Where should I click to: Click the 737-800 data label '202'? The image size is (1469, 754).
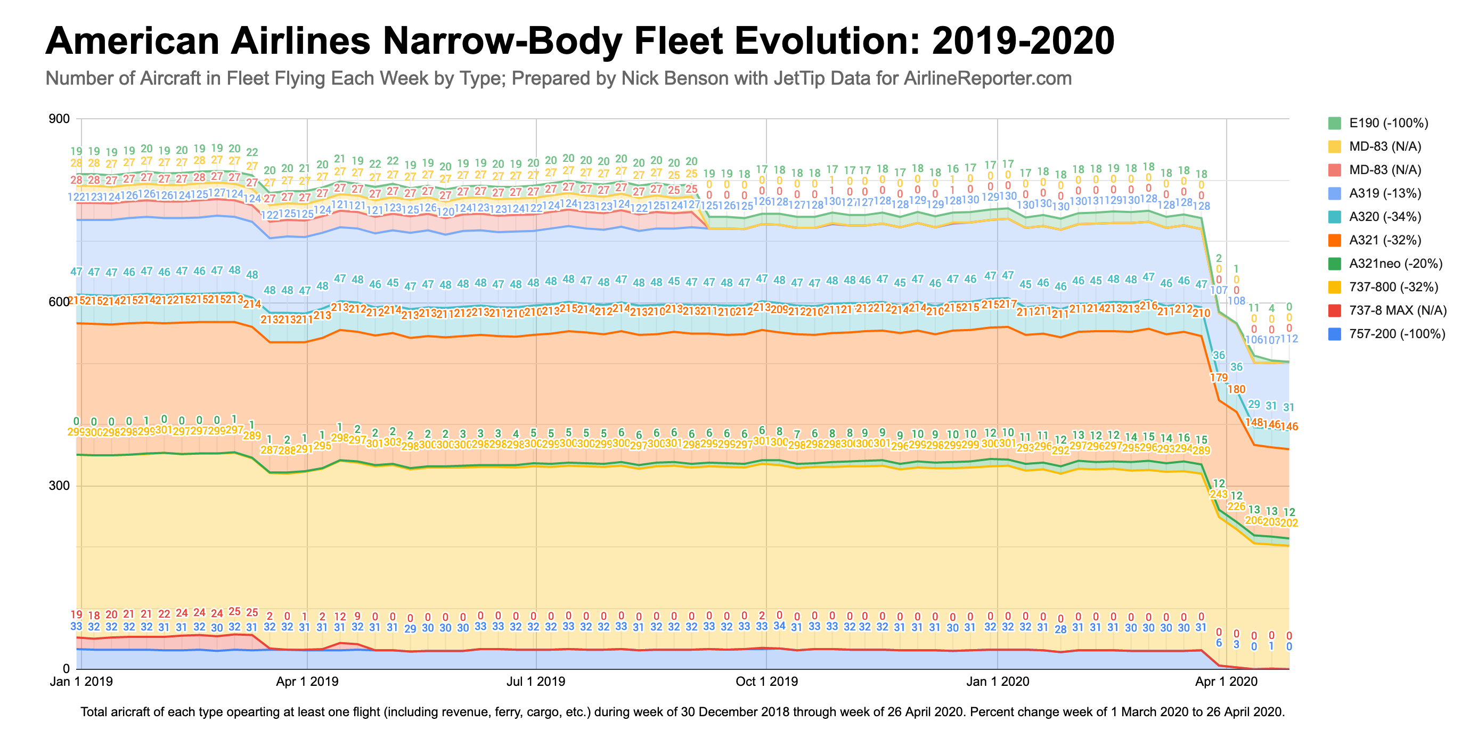click(1289, 522)
